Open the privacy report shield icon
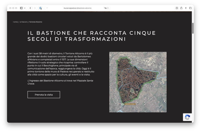The width and height of the screenshot is (201, 132). (40, 8)
